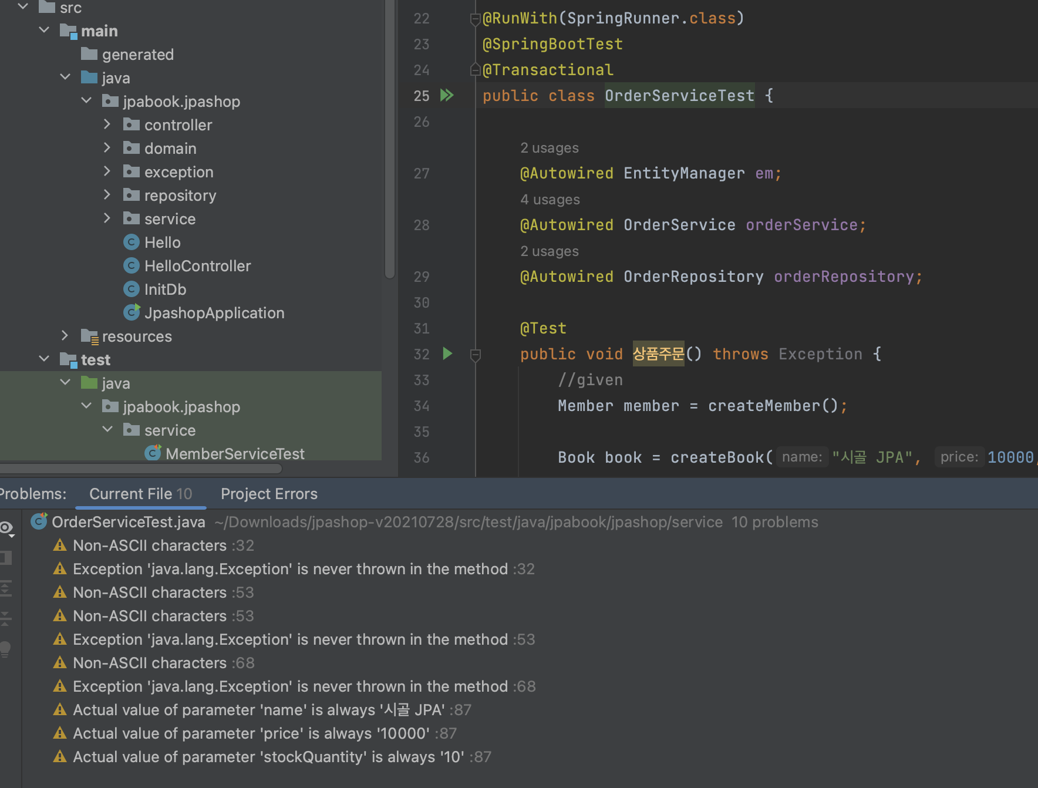Click the project tree horizontal scrollbar
The height and width of the screenshot is (788, 1038).
pyautogui.click(x=141, y=469)
